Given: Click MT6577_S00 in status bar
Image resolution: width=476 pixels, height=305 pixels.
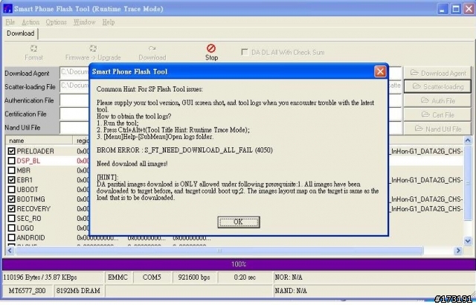Looking at the screenshot, I should pyautogui.click(x=27, y=290).
